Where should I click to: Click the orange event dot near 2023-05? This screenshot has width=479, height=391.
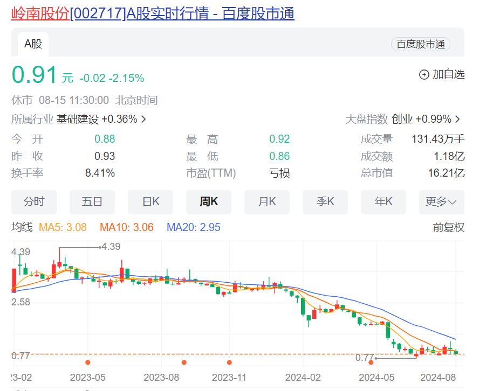click(87, 362)
